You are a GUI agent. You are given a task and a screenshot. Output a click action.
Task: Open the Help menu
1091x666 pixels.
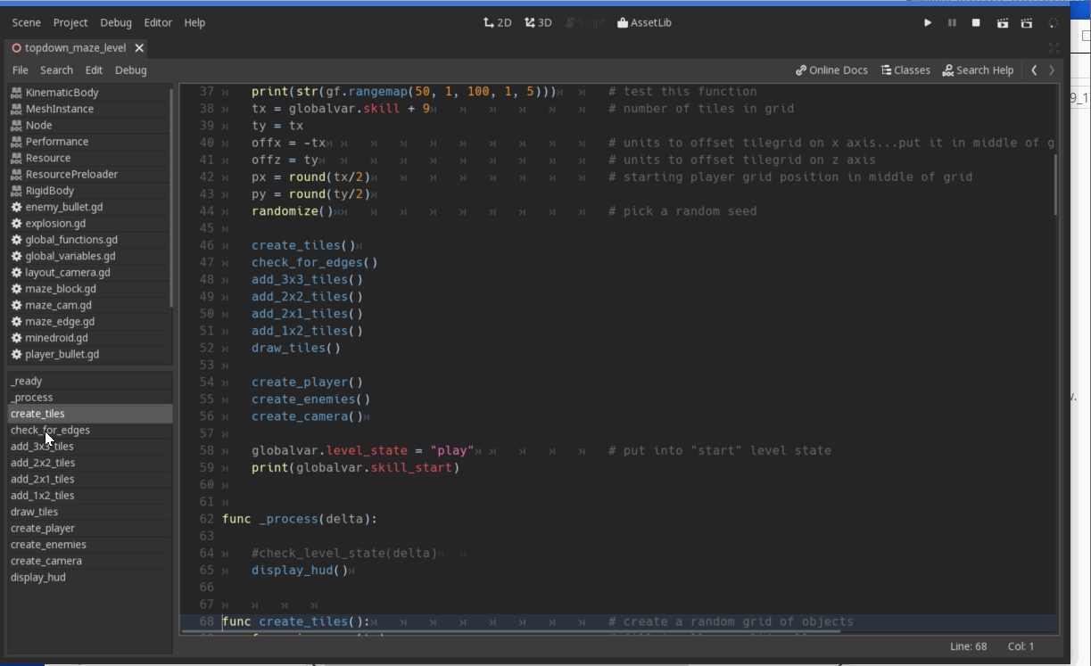point(194,22)
